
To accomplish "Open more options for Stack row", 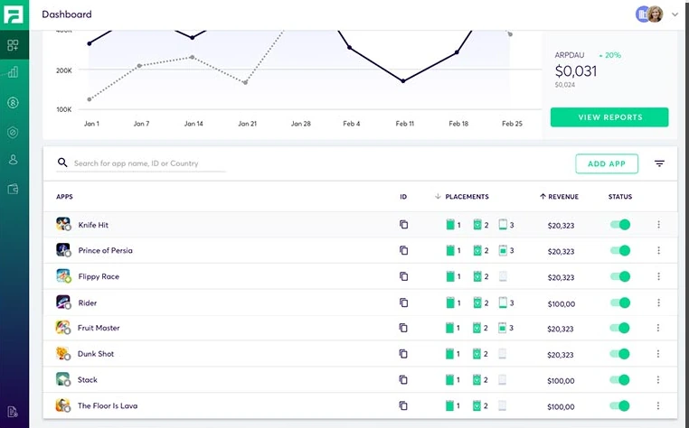I will tap(657, 379).
